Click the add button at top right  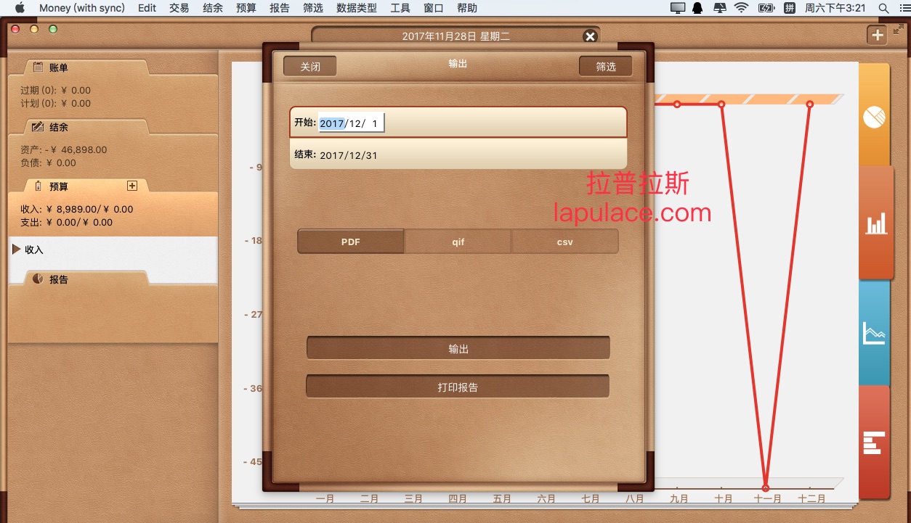[877, 35]
